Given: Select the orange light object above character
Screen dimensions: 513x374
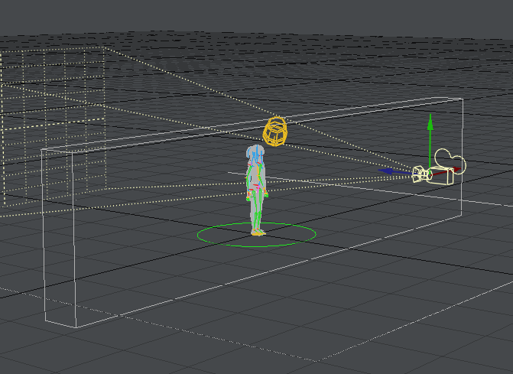Looking at the screenshot, I should [x=275, y=132].
